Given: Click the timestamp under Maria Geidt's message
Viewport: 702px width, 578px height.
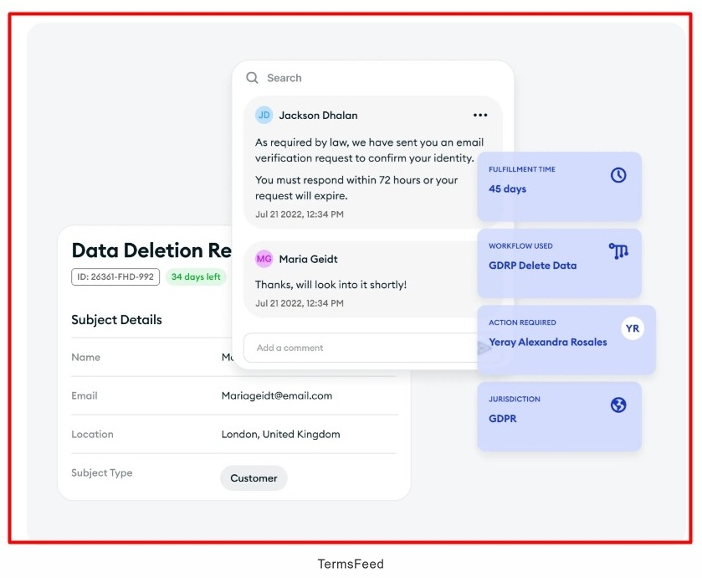Looking at the screenshot, I should (x=300, y=303).
